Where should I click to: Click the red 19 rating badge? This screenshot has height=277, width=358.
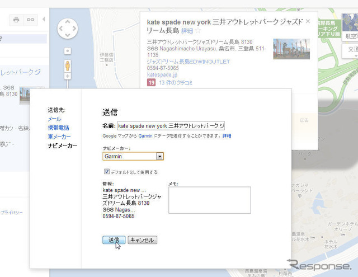coord(151,82)
